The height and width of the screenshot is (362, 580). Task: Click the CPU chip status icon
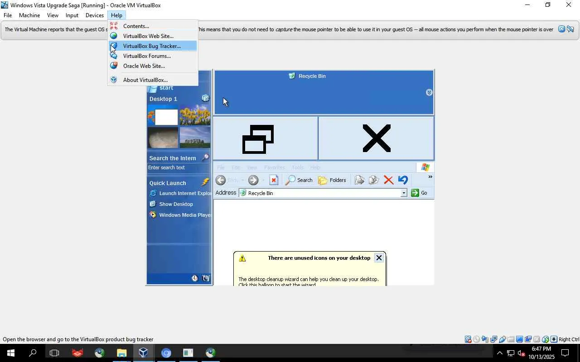536,339
